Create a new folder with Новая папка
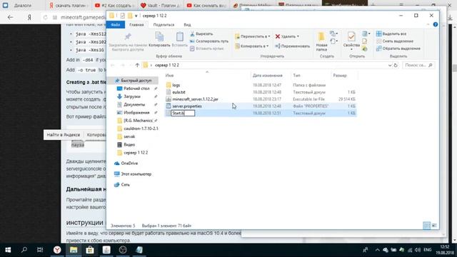The height and width of the screenshot is (257, 457). coord(321,41)
